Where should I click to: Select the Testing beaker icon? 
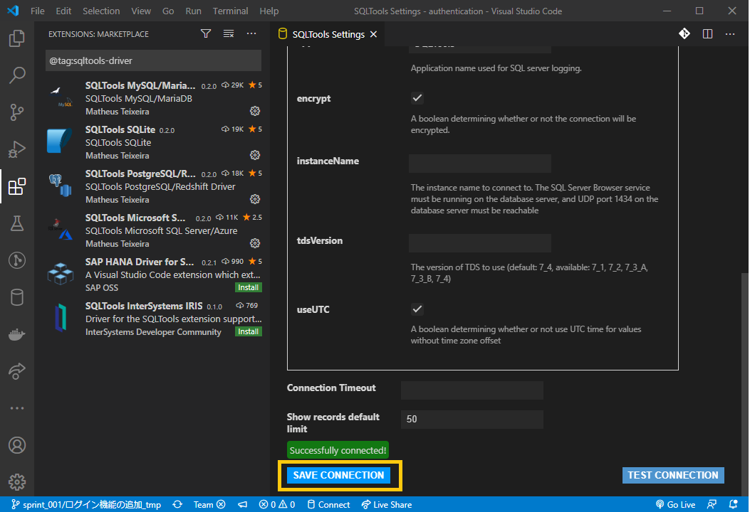coord(17,223)
